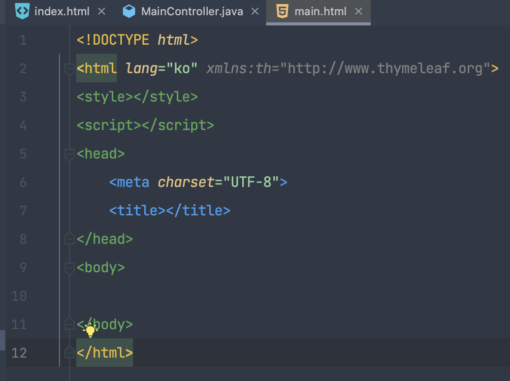
Task: Click the closing </head> tag
Action: (105, 239)
